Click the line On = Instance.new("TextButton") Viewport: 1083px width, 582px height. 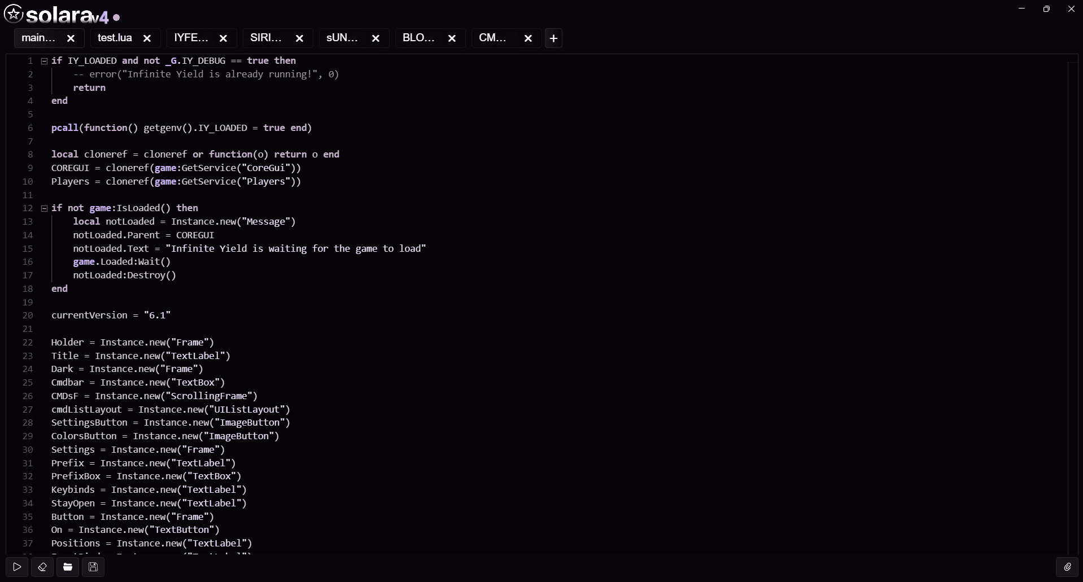coord(135,530)
